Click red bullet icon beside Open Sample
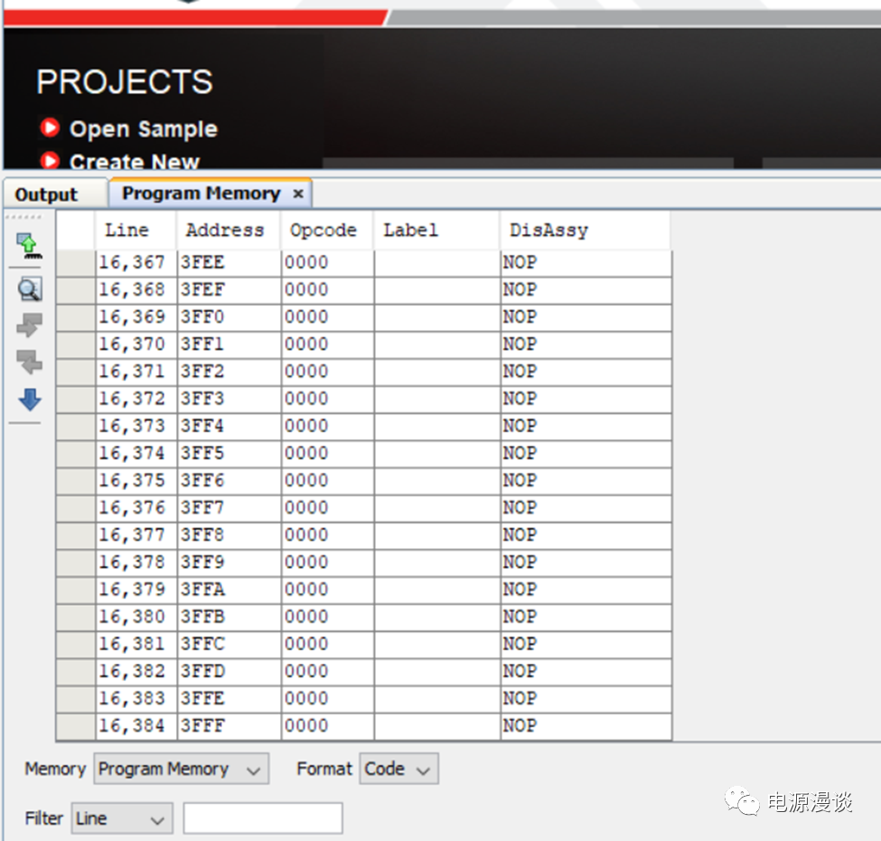The image size is (881, 841). pyautogui.click(x=50, y=128)
